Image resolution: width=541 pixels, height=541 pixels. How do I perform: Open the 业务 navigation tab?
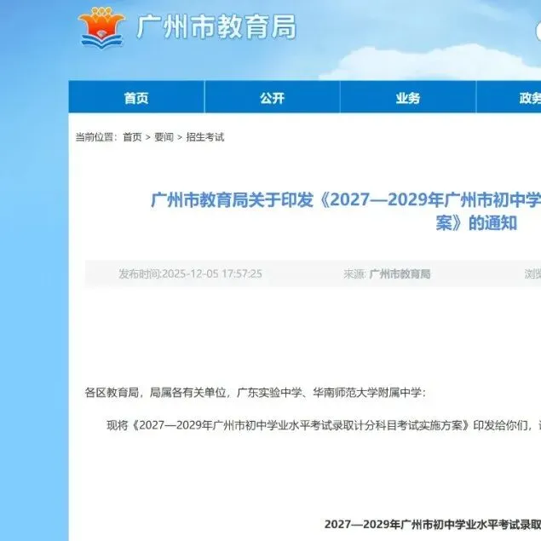(x=408, y=97)
